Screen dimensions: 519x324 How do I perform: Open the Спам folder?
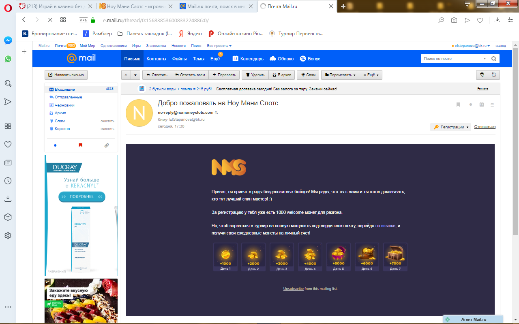point(60,121)
